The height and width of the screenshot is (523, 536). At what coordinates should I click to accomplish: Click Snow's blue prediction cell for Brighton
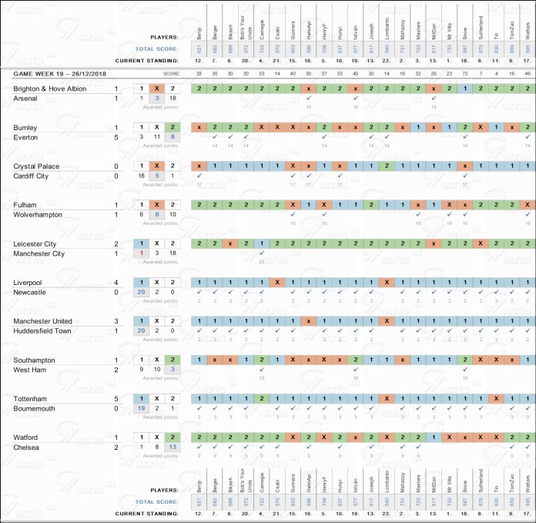465,89
